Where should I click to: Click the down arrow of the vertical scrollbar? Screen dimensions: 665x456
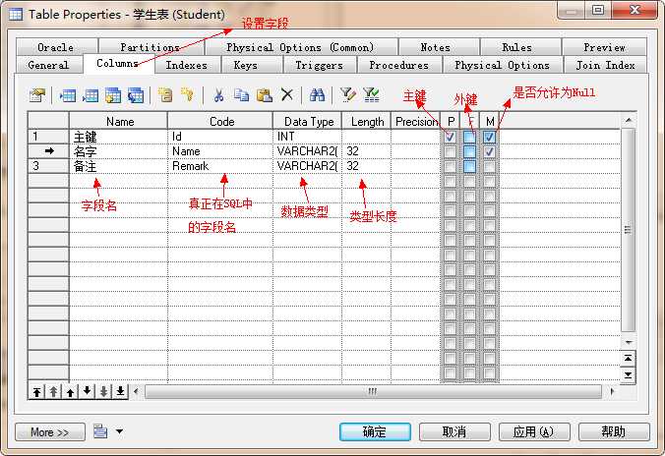(629, 342)
